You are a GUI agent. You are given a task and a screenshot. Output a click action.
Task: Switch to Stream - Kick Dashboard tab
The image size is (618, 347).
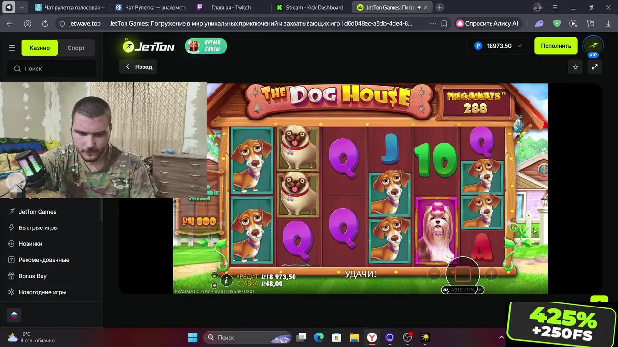coord(310,7)
